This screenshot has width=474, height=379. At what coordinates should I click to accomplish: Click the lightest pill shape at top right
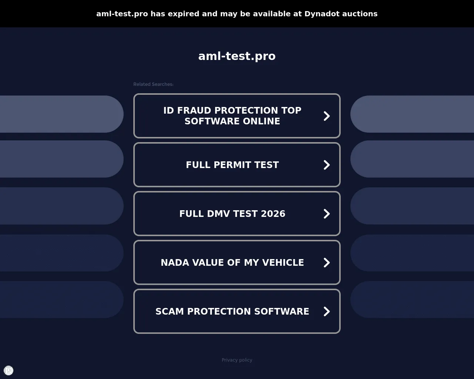(412, 114)
